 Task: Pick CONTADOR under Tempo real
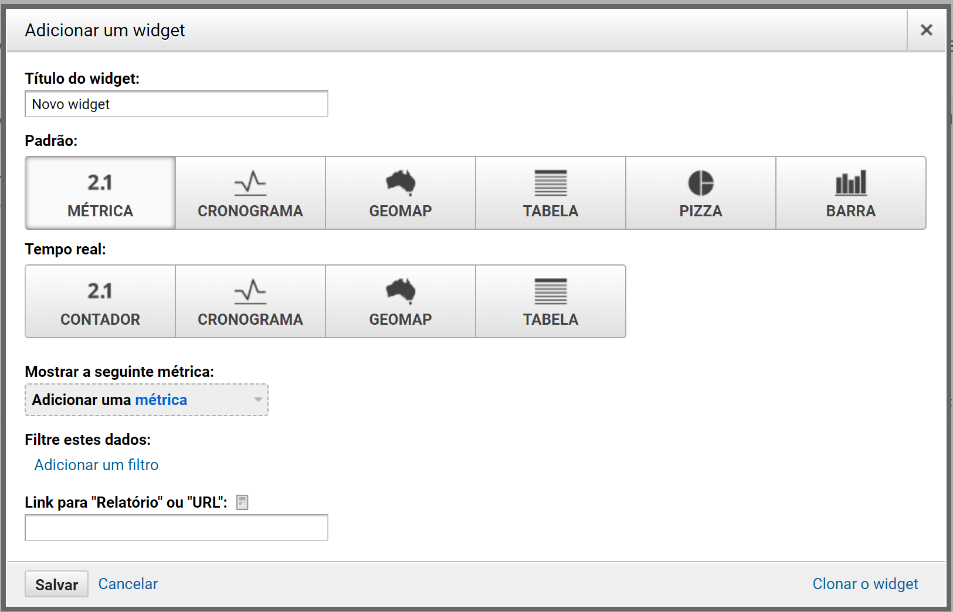click(100, 301)
